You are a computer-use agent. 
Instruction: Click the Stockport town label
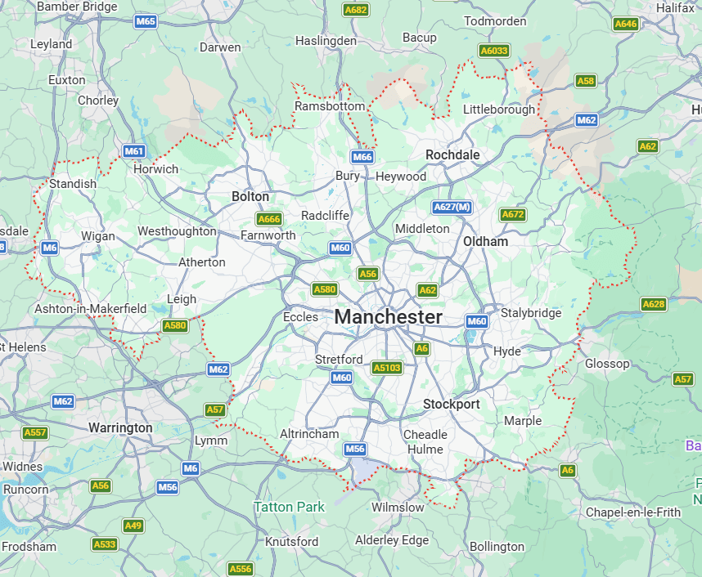[452, 404]
